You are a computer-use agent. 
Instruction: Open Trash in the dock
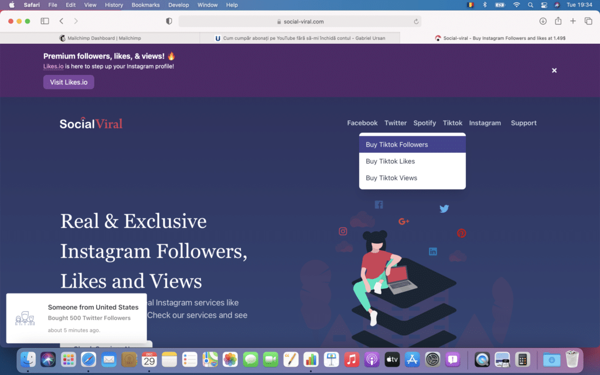pos(572,360)
